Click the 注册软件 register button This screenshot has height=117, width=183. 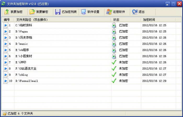coord(116,12)
